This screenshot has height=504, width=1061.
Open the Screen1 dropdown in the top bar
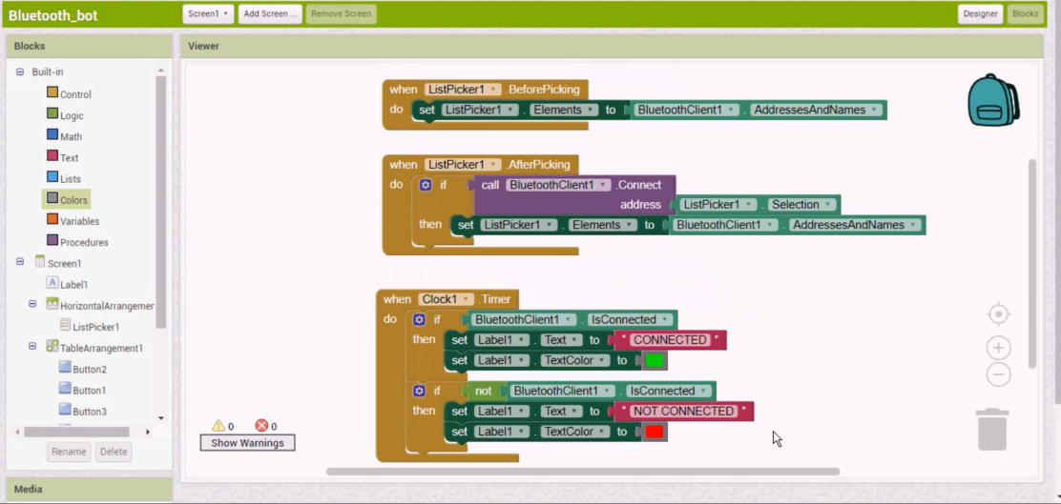click(208, 13)
